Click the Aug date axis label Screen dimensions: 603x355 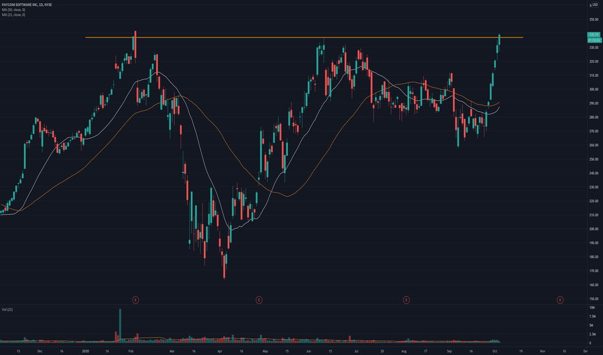[404, 351]
